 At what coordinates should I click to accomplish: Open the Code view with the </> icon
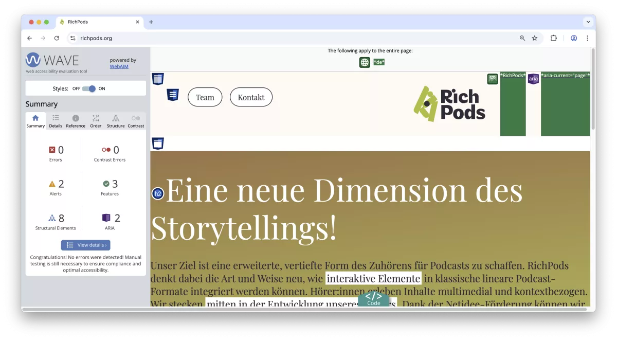tap(374, 298)
